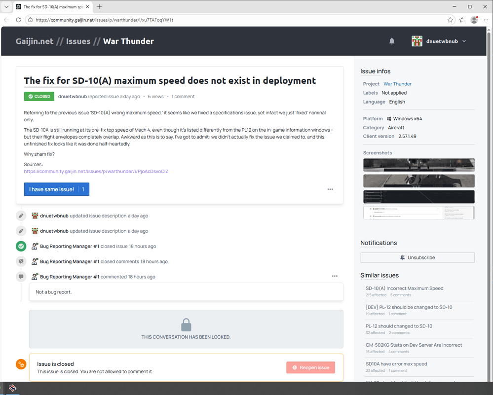Click the "I have same issue!" button

(x=57, y=189)
